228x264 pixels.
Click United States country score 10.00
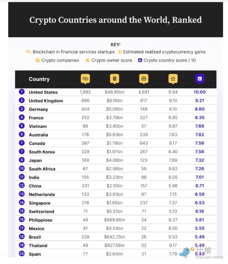pos(199,92)
